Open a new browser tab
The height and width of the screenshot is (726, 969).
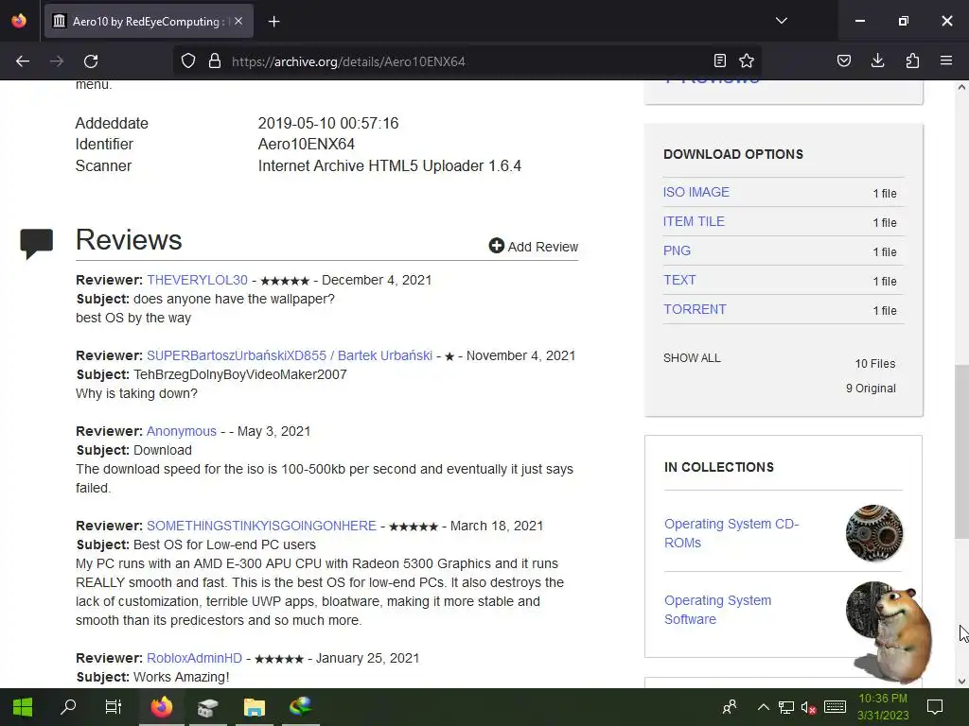[x=273, y=22]
